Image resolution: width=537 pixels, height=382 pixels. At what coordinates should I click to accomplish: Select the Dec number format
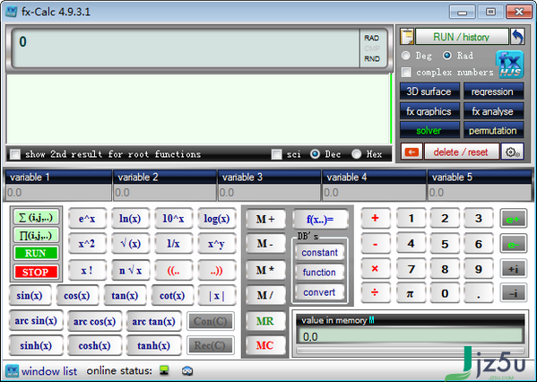tap(315, 154)
